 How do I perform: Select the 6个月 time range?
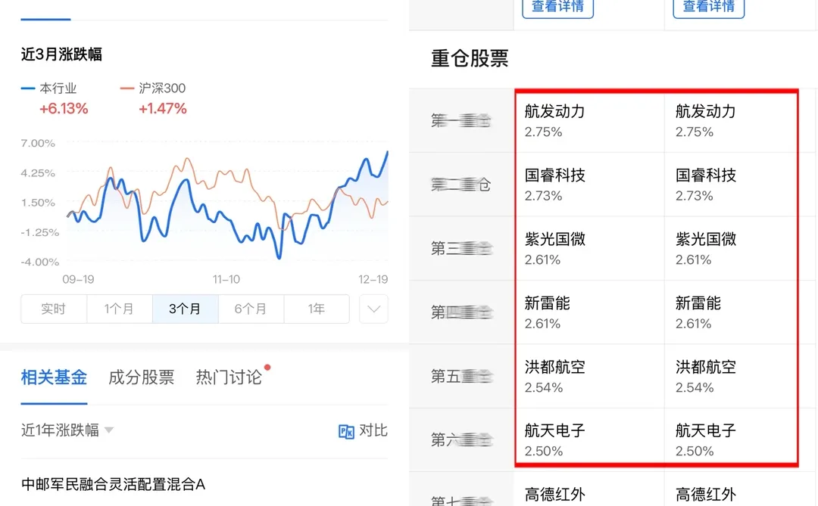click(x=251, y=309)
